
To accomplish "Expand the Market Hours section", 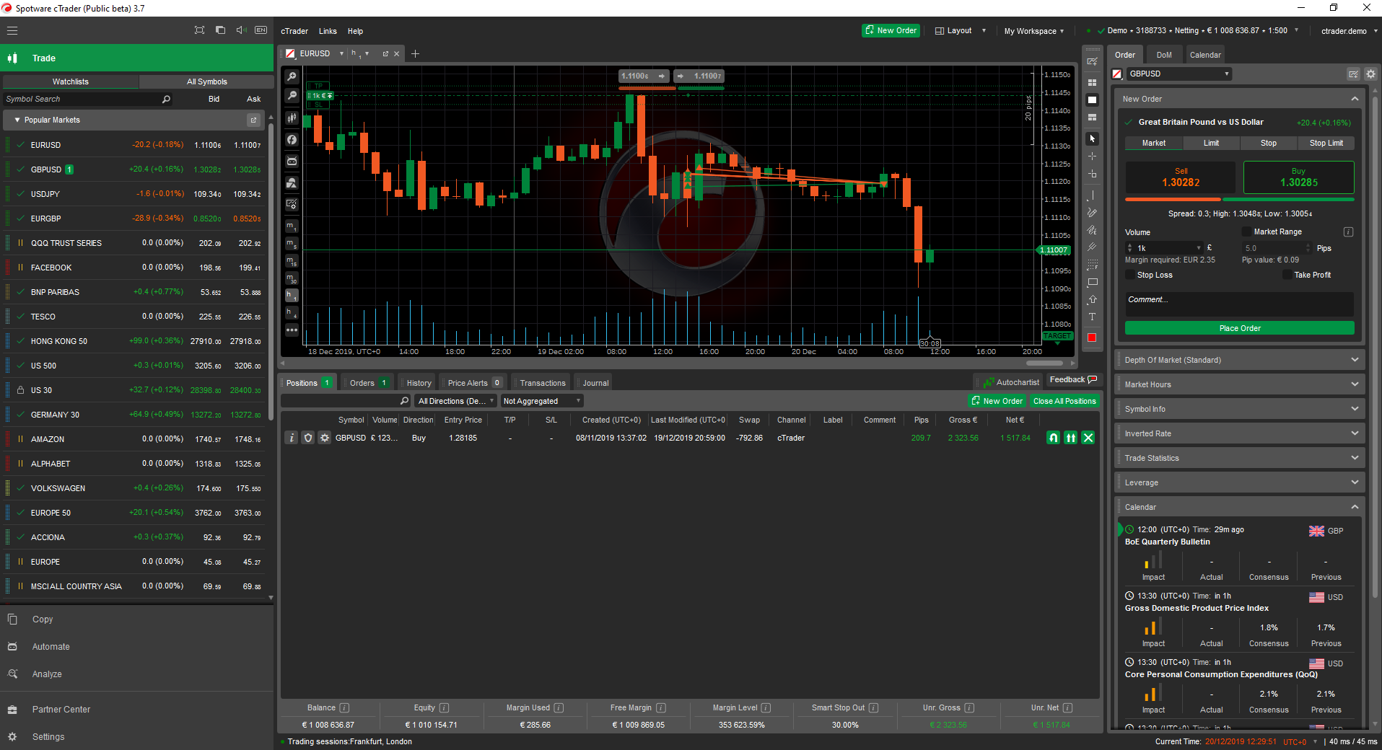I will click(1240, 384).
